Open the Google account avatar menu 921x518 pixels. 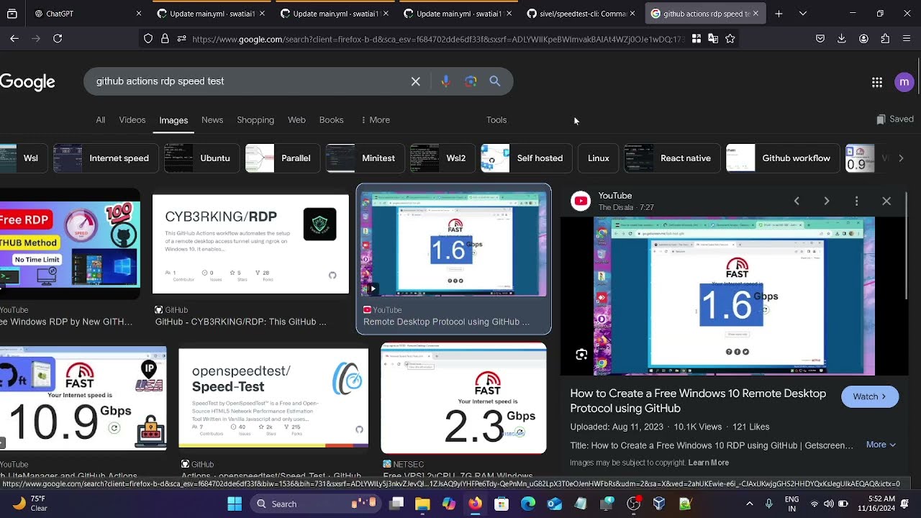[904, 82]
